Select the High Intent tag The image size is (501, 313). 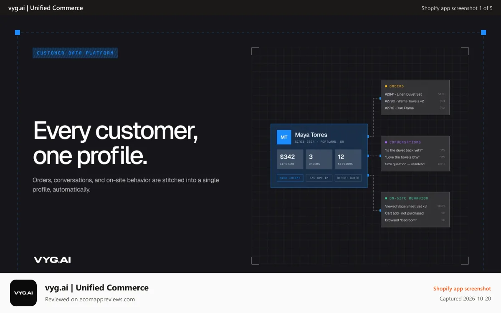pos(290,178)
